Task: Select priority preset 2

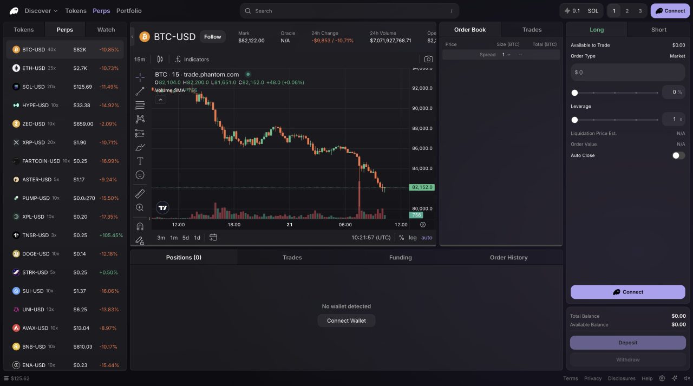Action: (627, 11)
